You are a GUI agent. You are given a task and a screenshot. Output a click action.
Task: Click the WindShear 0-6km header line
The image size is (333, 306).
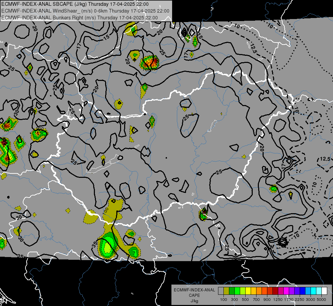[x=85, y=11]
